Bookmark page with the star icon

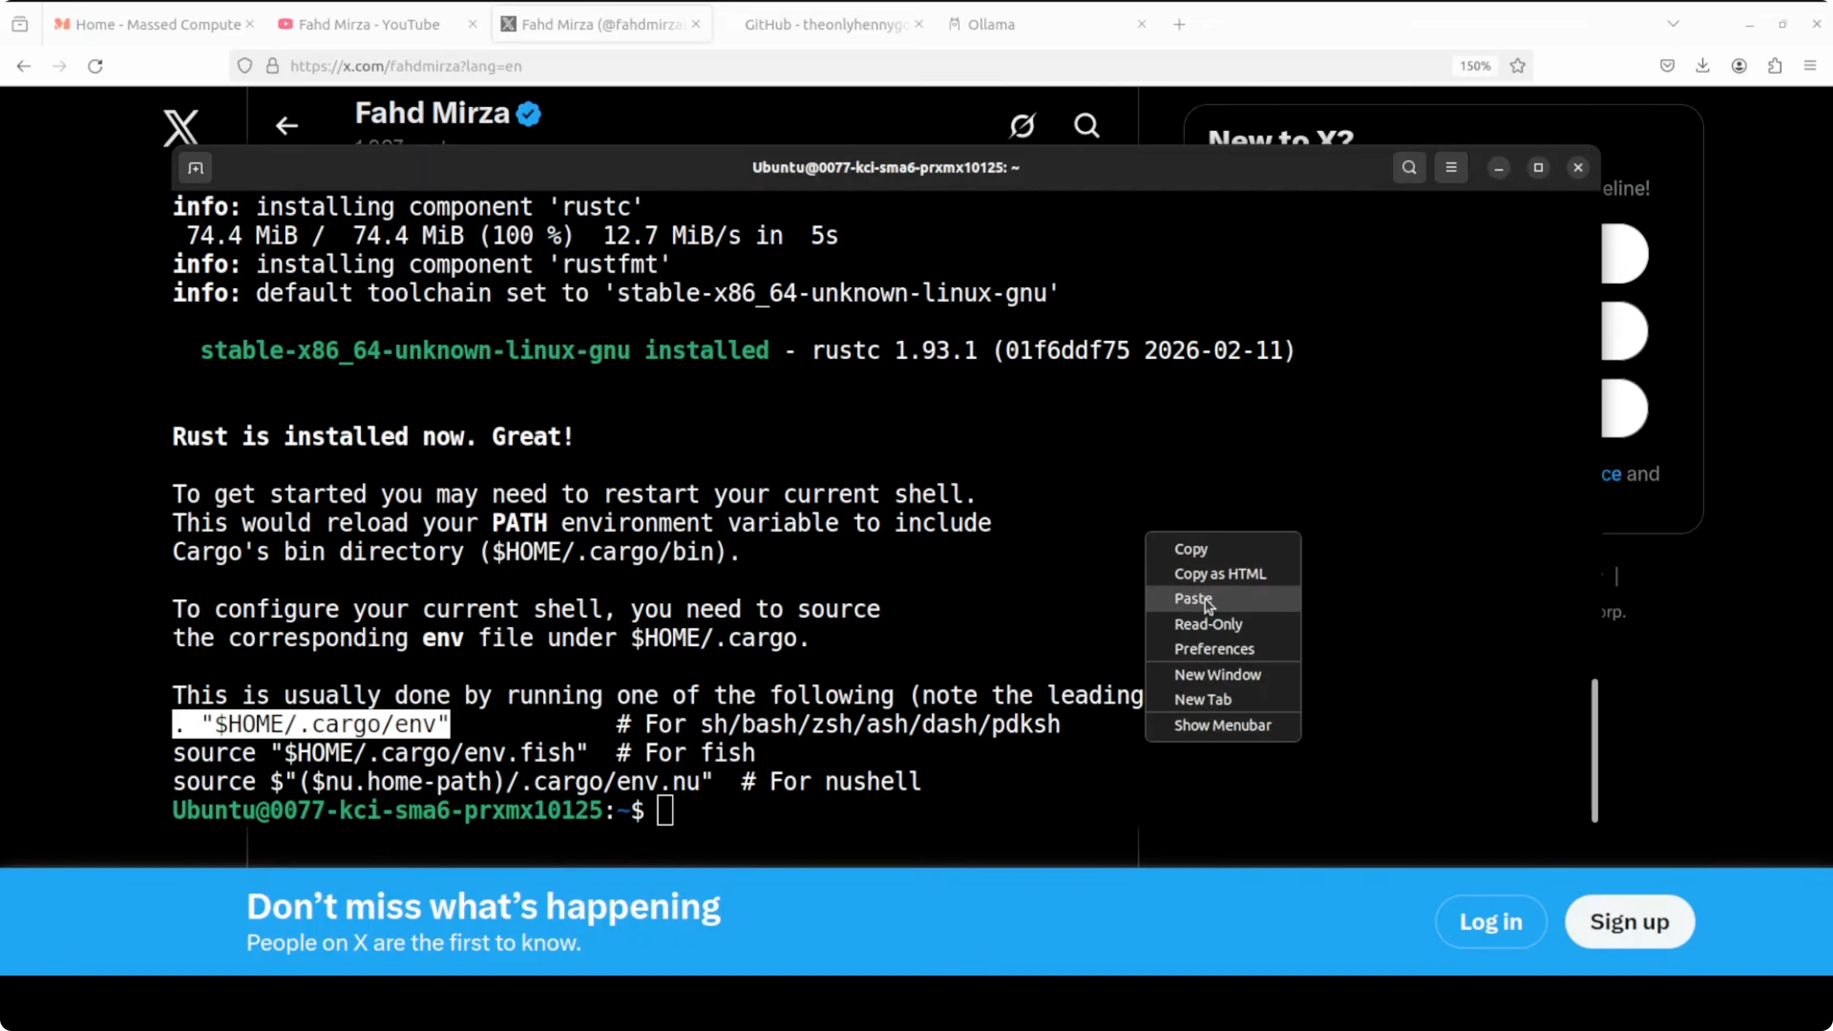(x=1518, y=66)
